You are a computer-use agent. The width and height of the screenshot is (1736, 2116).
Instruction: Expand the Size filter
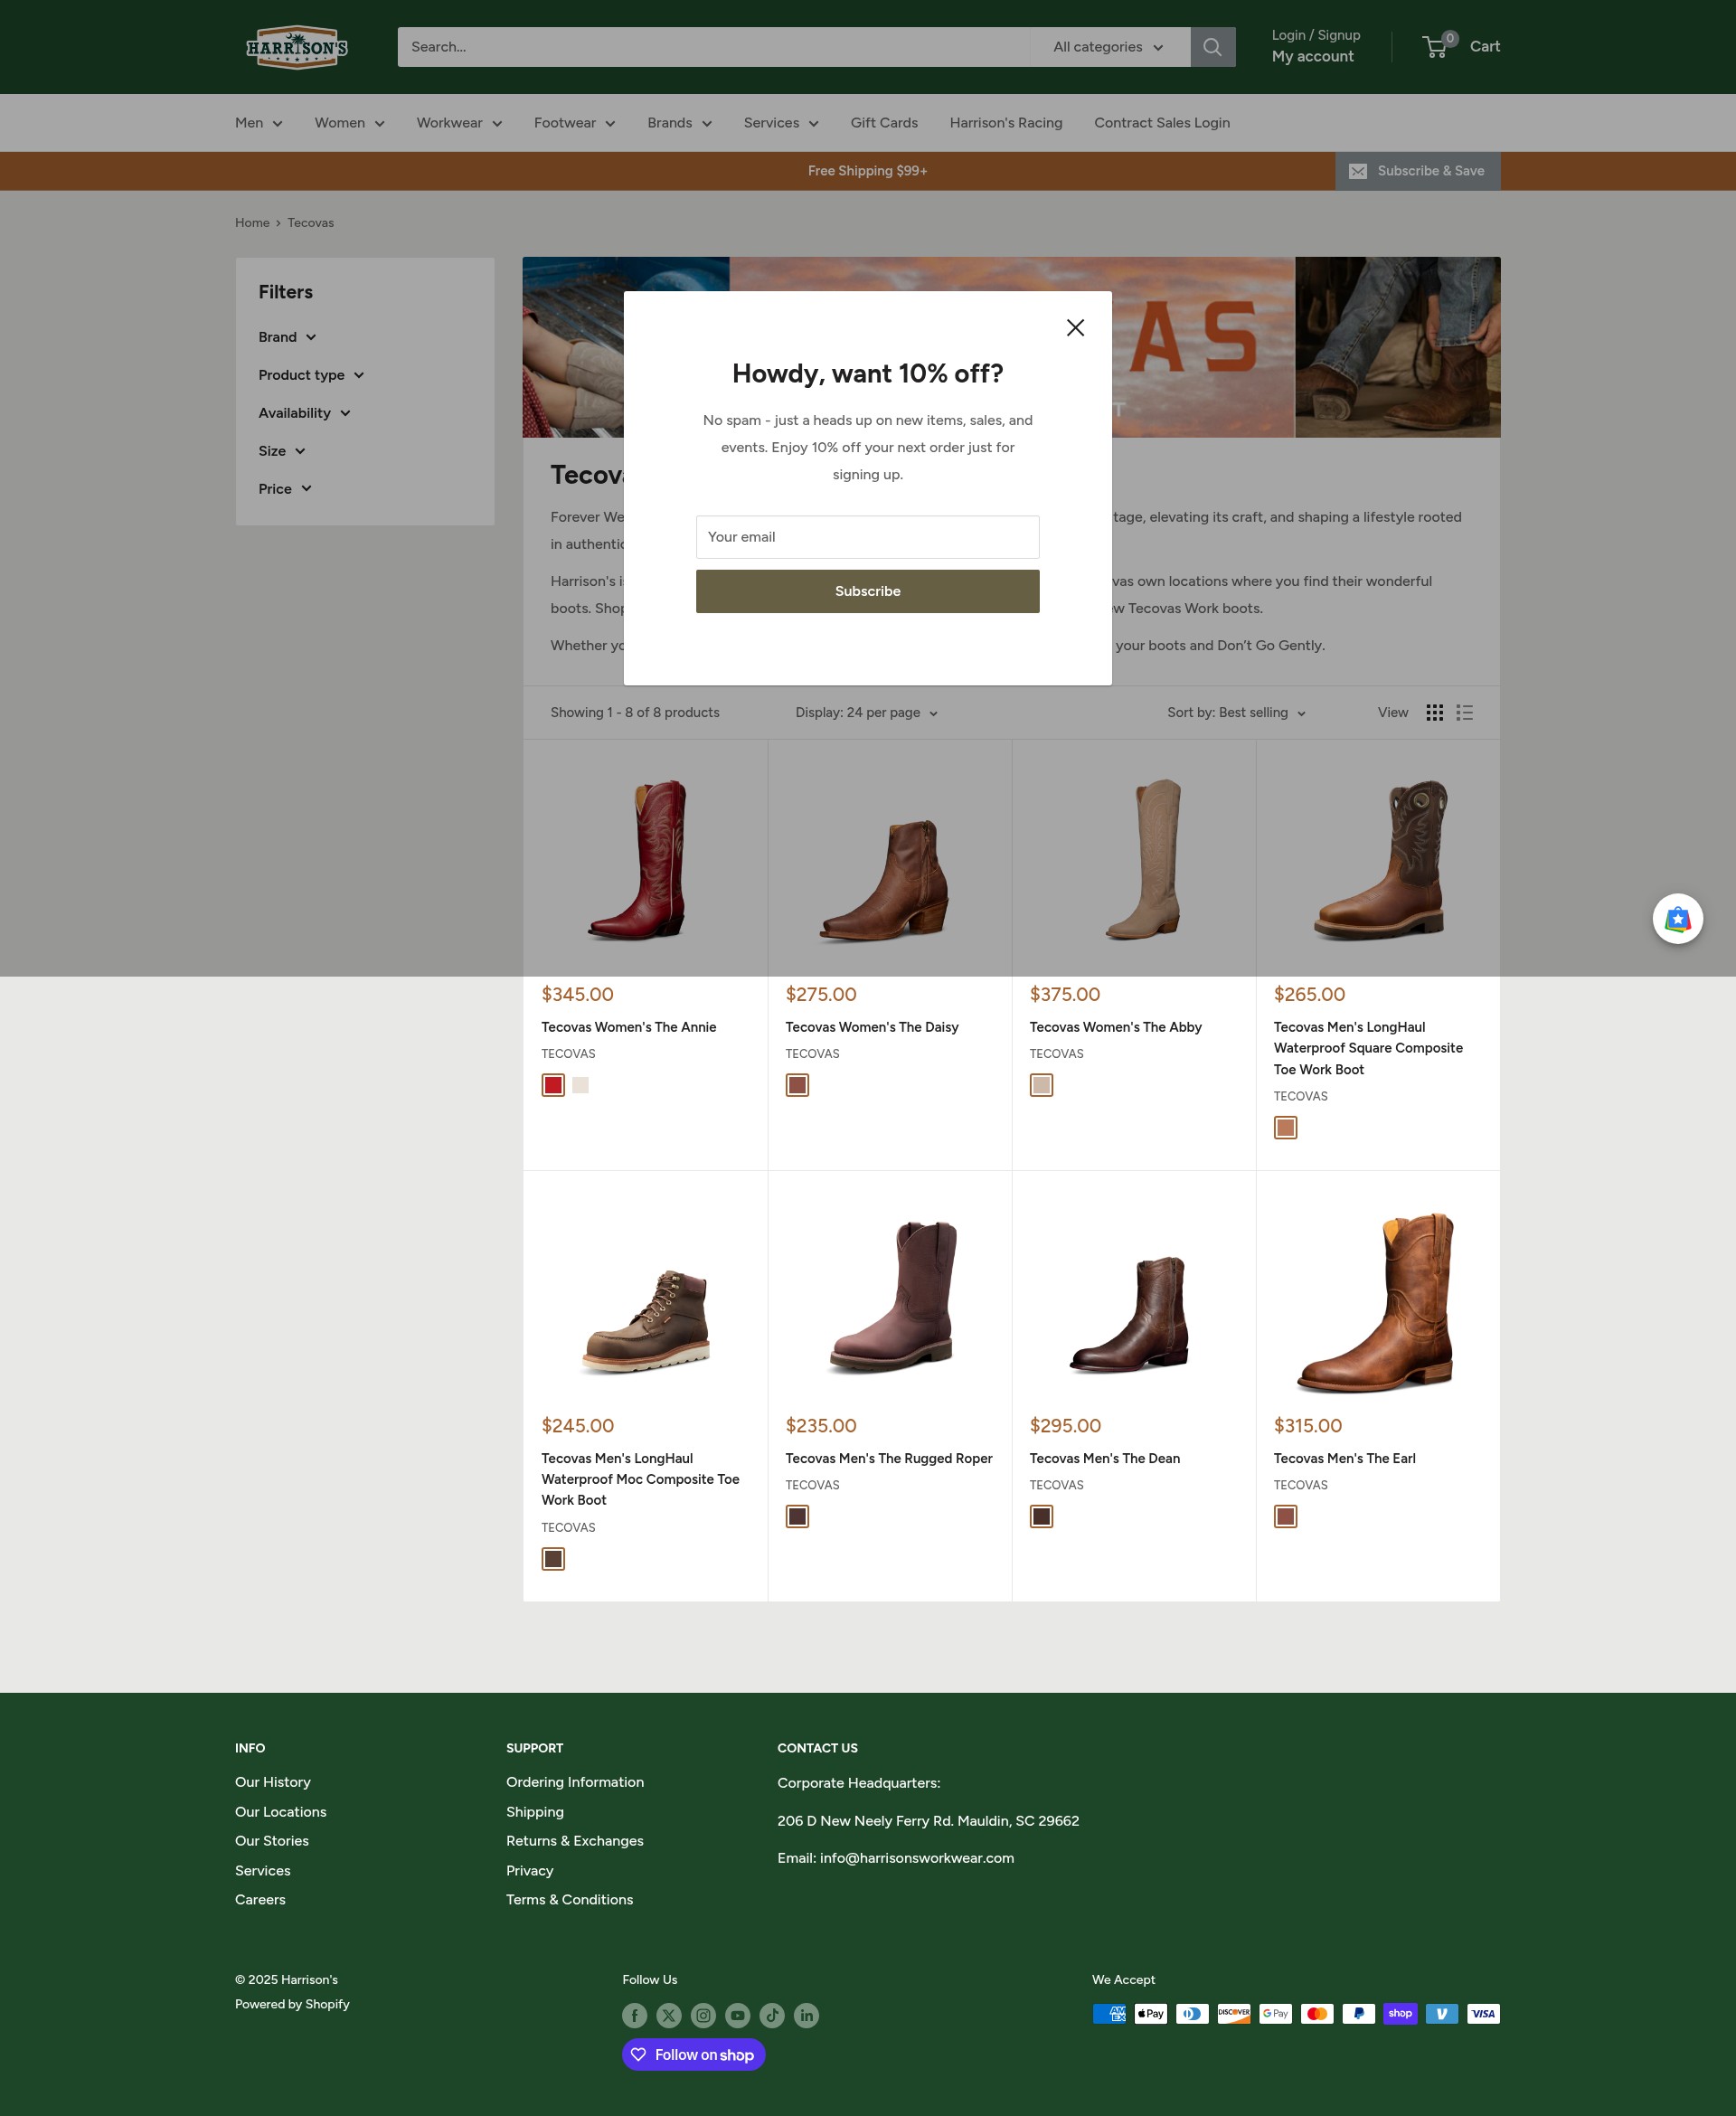pyautogui.click(x=281, y=451)
